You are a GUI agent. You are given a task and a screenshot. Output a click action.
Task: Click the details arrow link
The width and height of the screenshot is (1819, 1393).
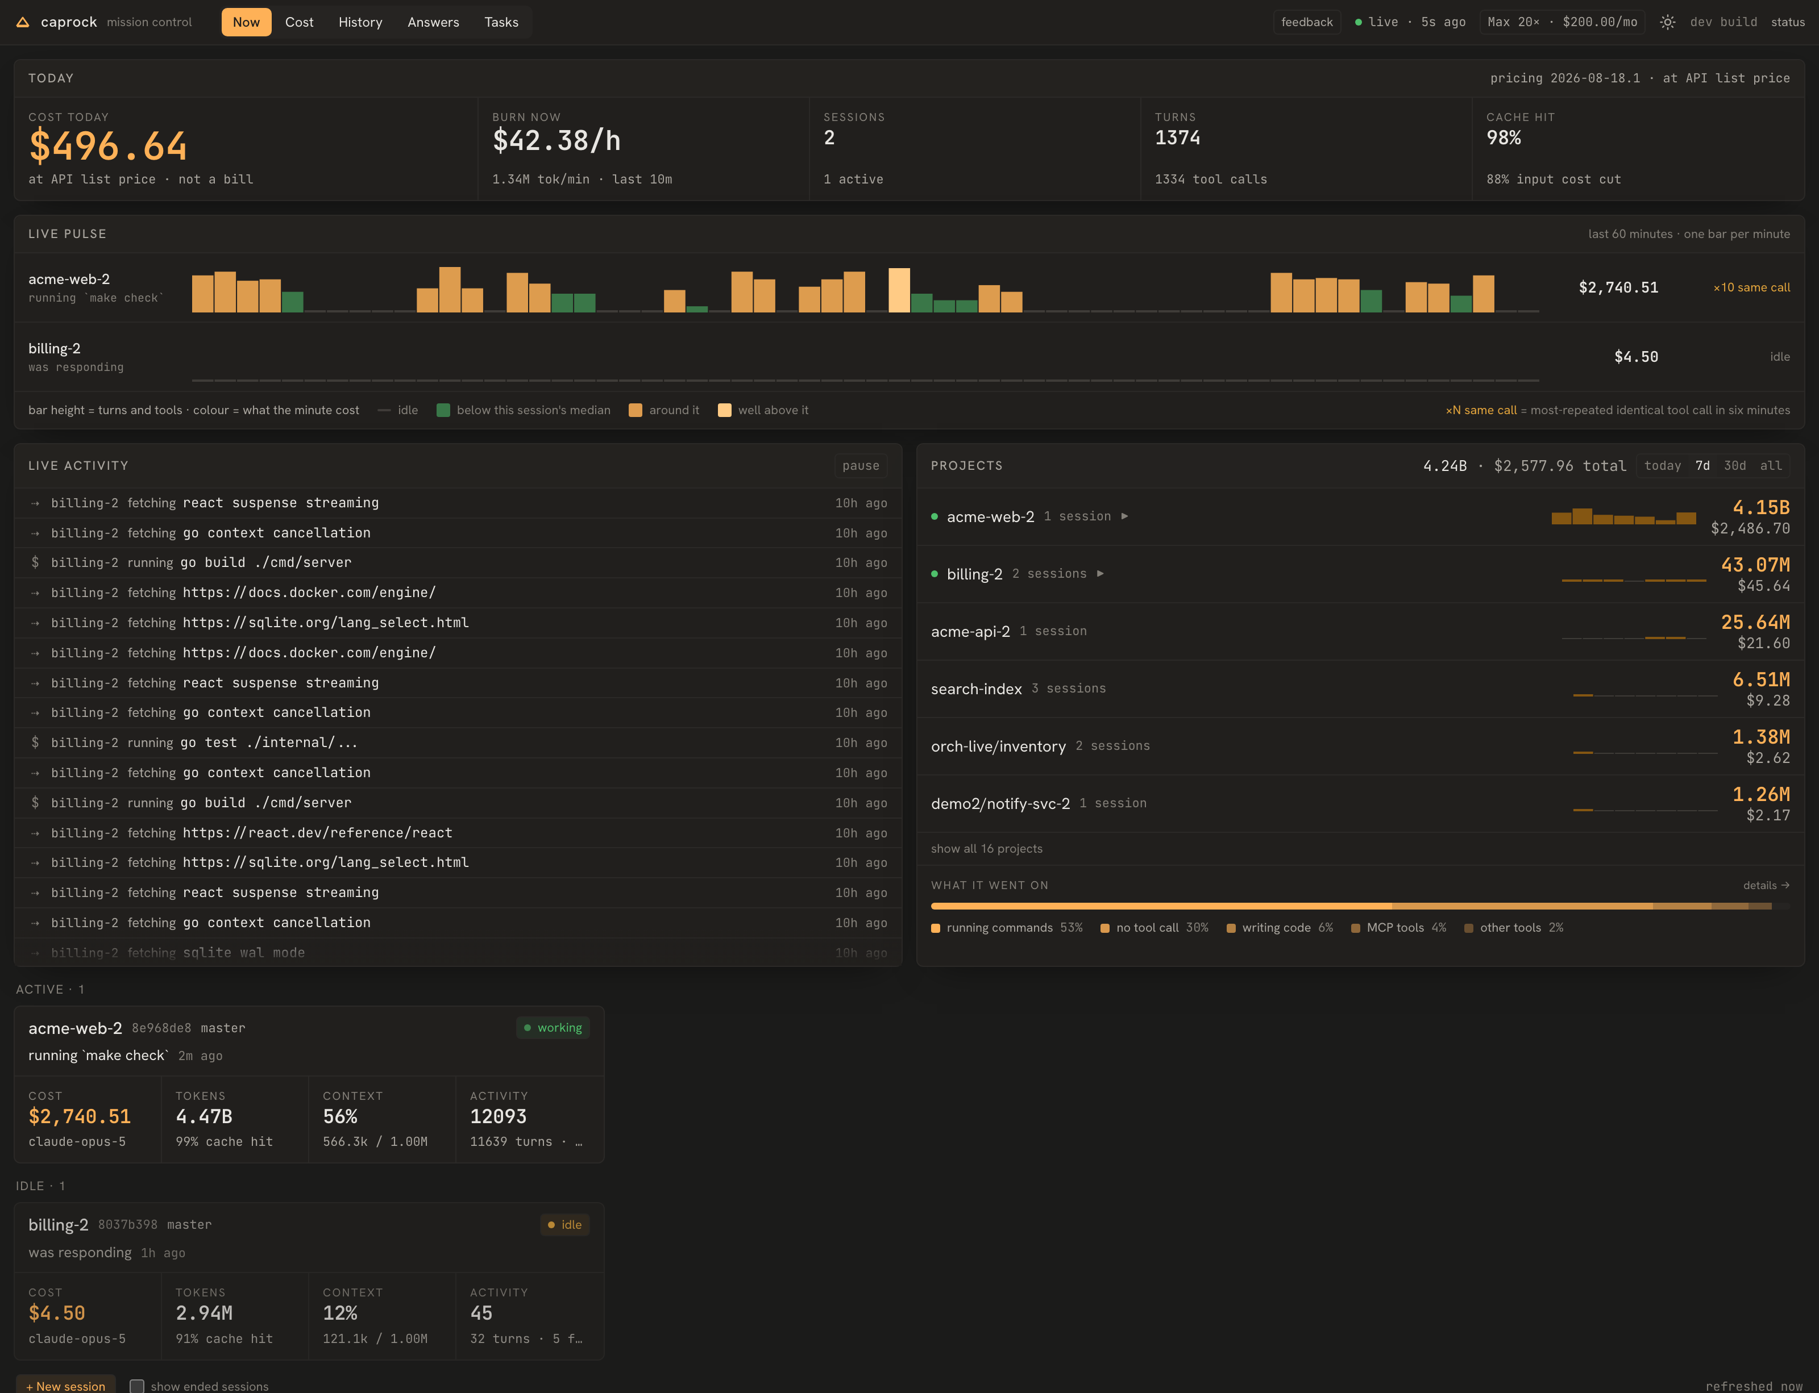1766,886
